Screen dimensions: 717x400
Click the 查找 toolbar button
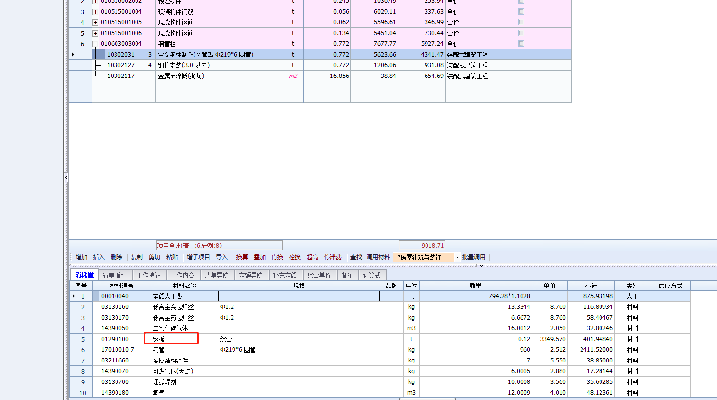356,257
